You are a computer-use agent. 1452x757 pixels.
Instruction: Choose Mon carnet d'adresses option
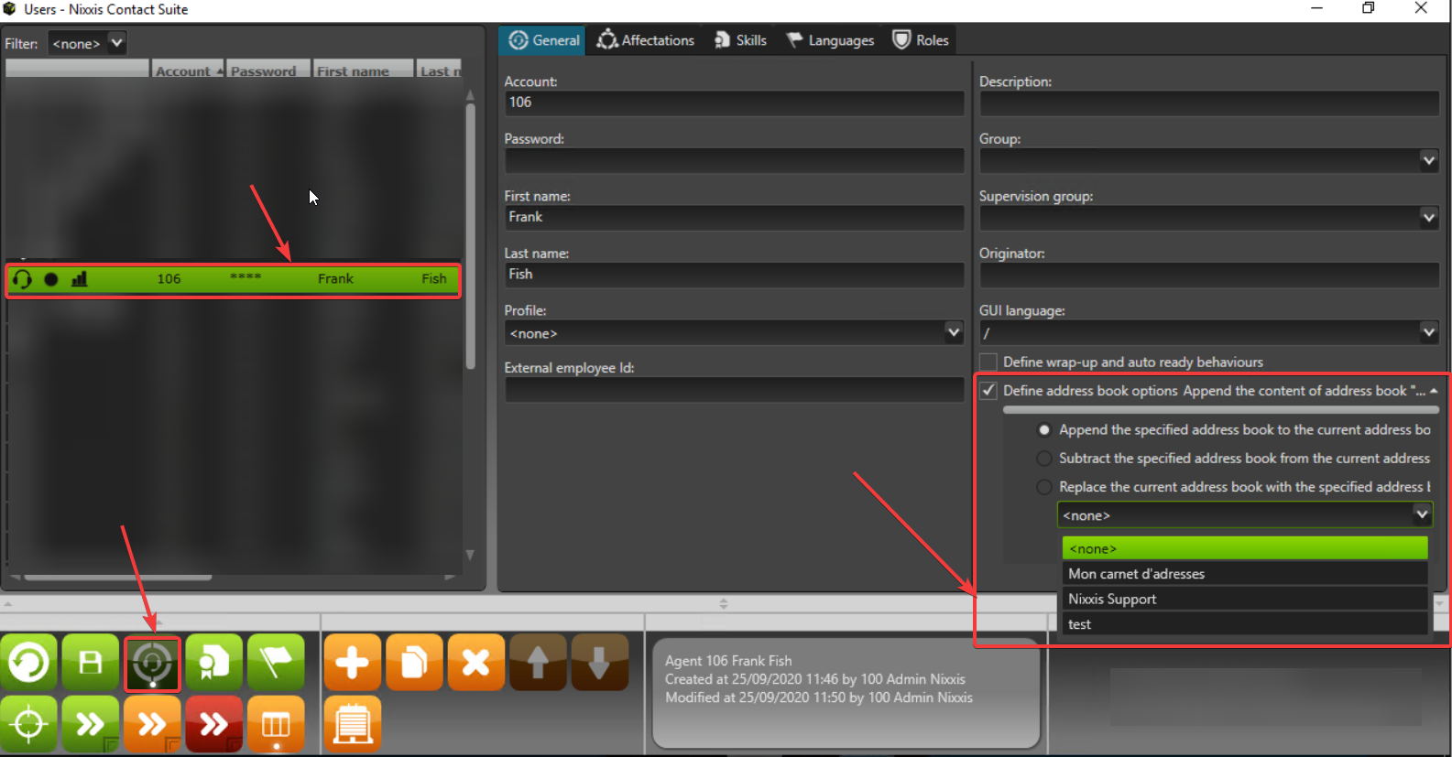pyautogui.click(x=1245, y=574)
